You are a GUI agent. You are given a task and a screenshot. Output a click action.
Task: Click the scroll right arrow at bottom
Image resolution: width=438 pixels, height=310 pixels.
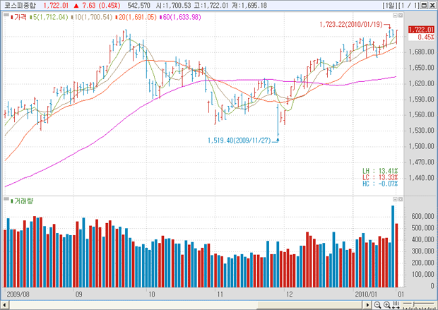[367, 305]
